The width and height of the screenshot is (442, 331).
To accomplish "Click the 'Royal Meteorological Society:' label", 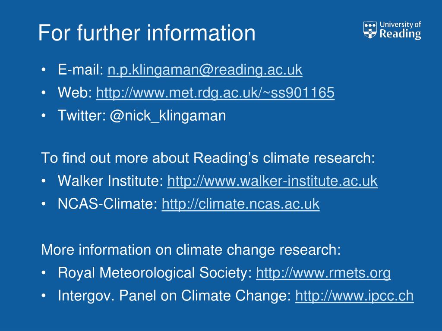I will tap(155, 273).
